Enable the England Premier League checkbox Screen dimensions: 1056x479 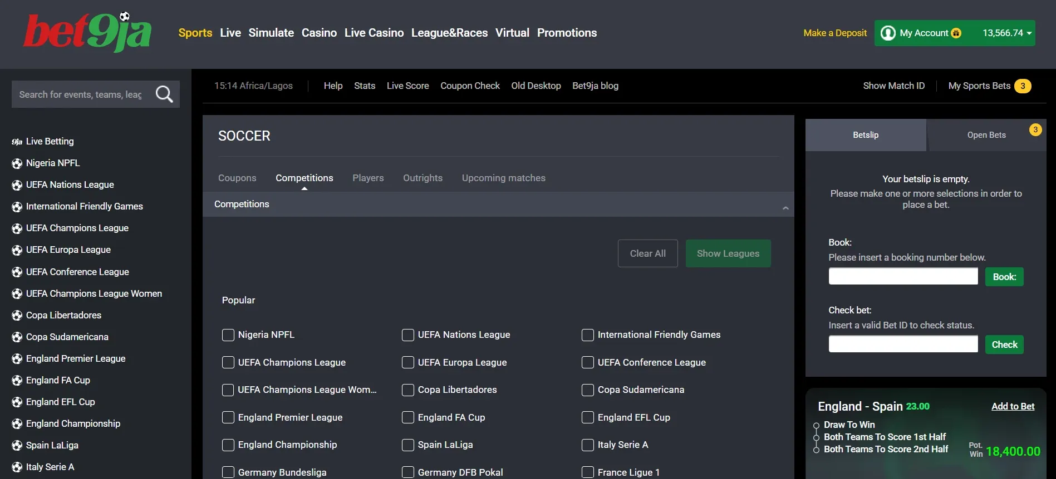(x=228, y=418)
